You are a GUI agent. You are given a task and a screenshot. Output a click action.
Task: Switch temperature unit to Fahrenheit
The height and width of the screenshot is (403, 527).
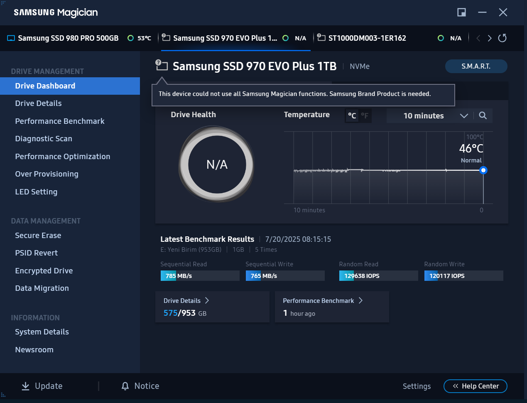365,115
